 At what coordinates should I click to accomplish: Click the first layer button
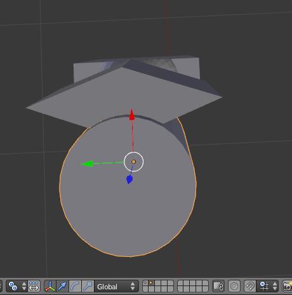click(x=145, y=283)
